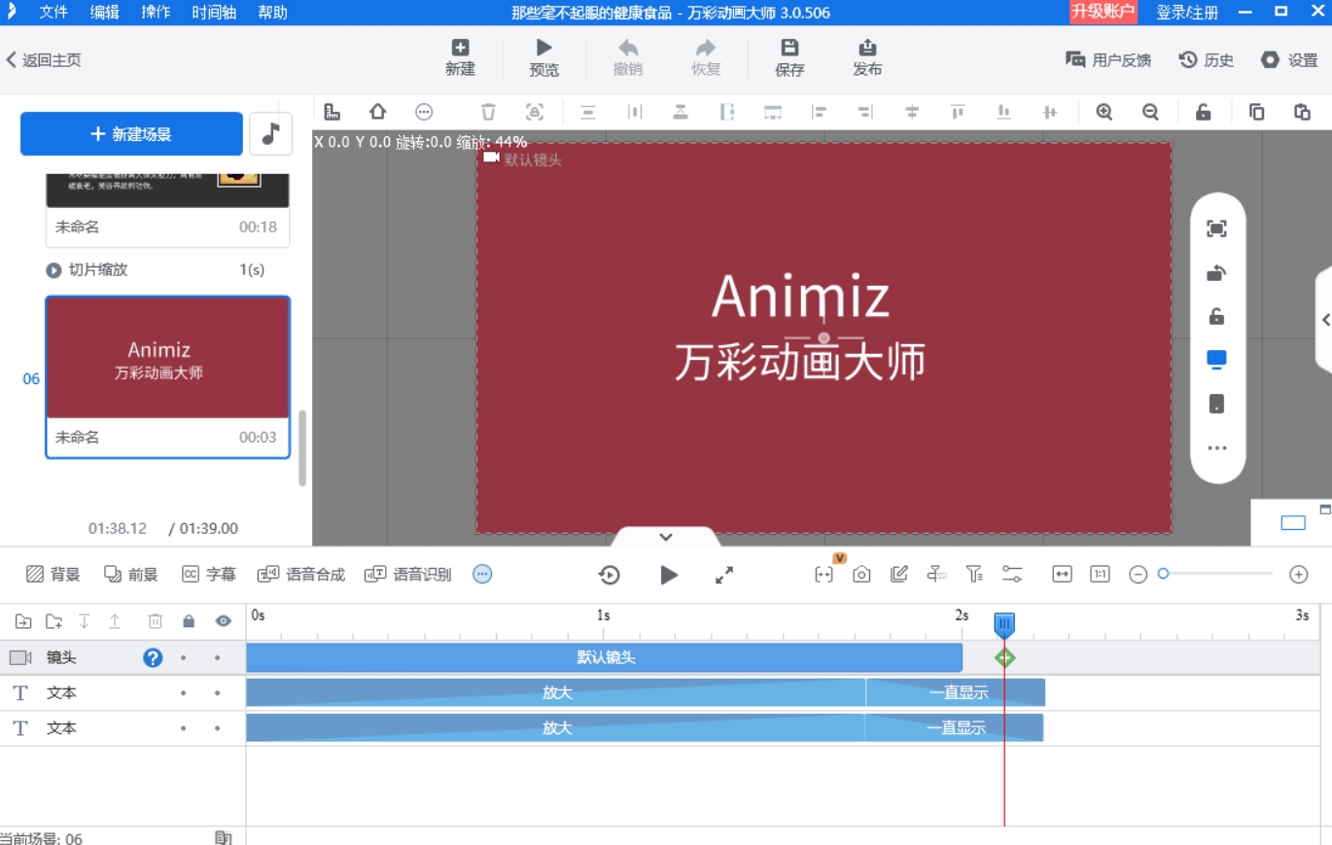Click the timeline zoom slider handle
The height and width of the screenshot is (845, 1332).
coord(1163,574)
